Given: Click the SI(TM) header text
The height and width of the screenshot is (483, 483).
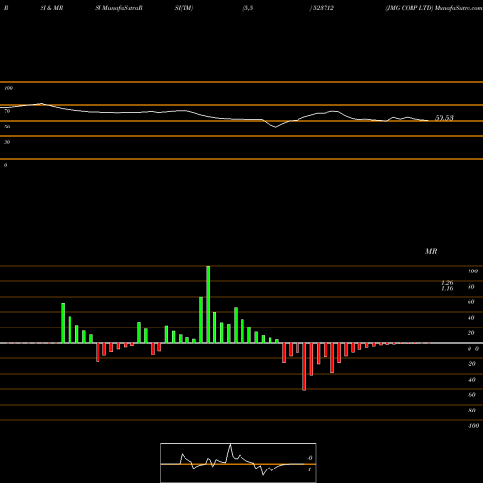Looking at the screenshot, I should [x=184, y=8].
